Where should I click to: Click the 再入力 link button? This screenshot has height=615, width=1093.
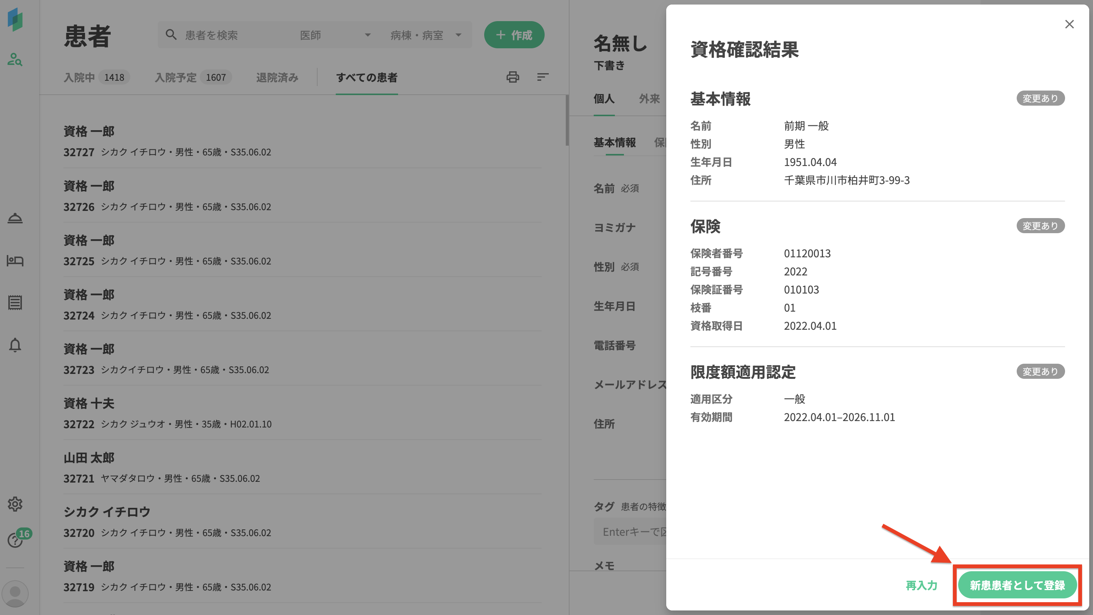point(921,585)
